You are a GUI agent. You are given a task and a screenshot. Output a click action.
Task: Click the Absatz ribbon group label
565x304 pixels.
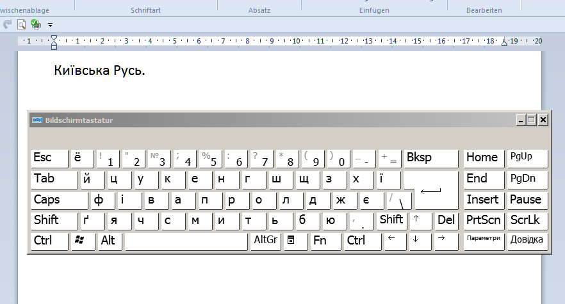tap(259, 10)
